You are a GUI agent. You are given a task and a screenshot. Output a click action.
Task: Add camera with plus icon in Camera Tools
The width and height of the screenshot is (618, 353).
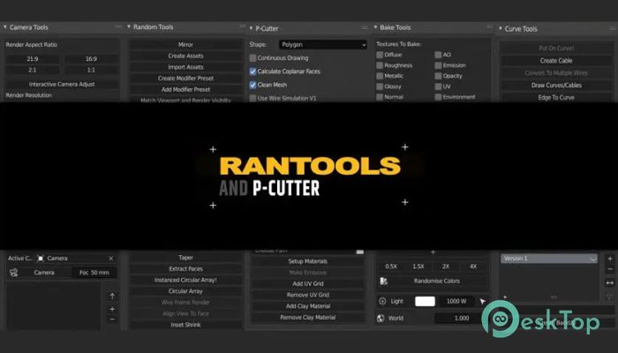point(112,309)
